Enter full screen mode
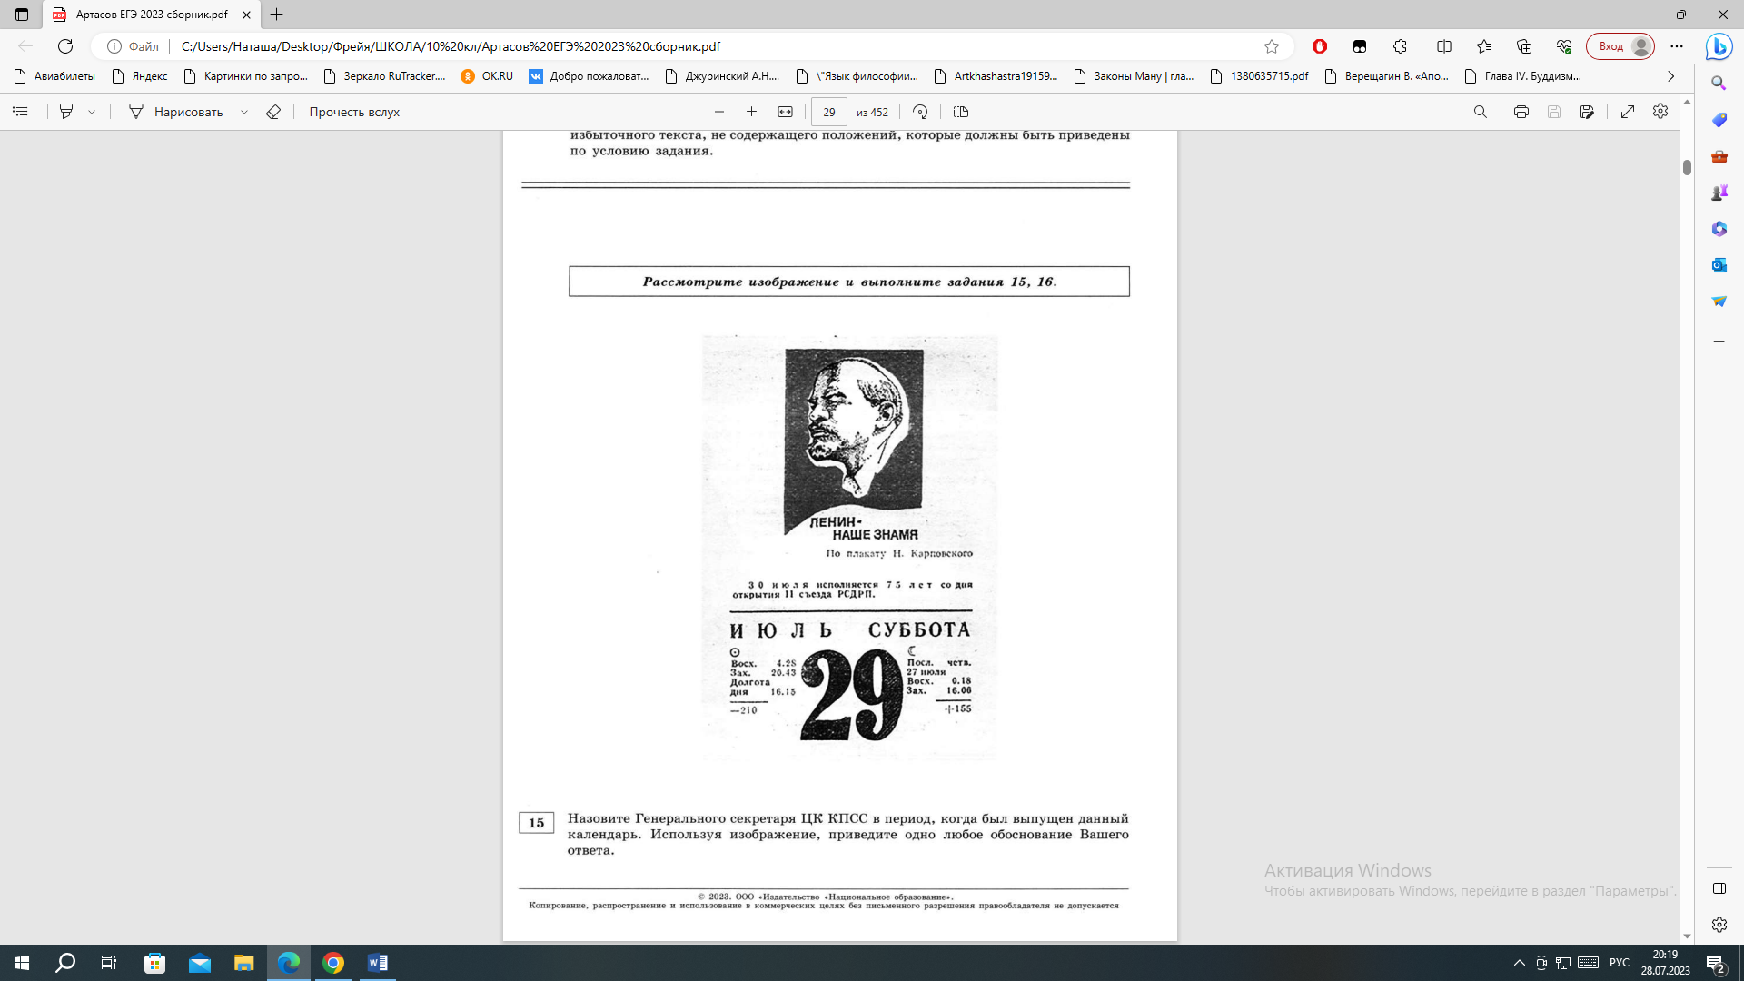 pyautogui.click(x=1628, y=112)
